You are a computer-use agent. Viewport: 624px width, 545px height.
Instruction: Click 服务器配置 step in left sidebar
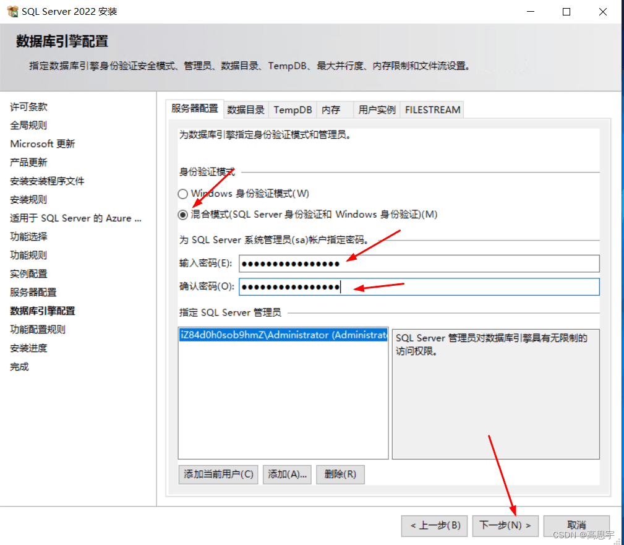click(33, 292)
